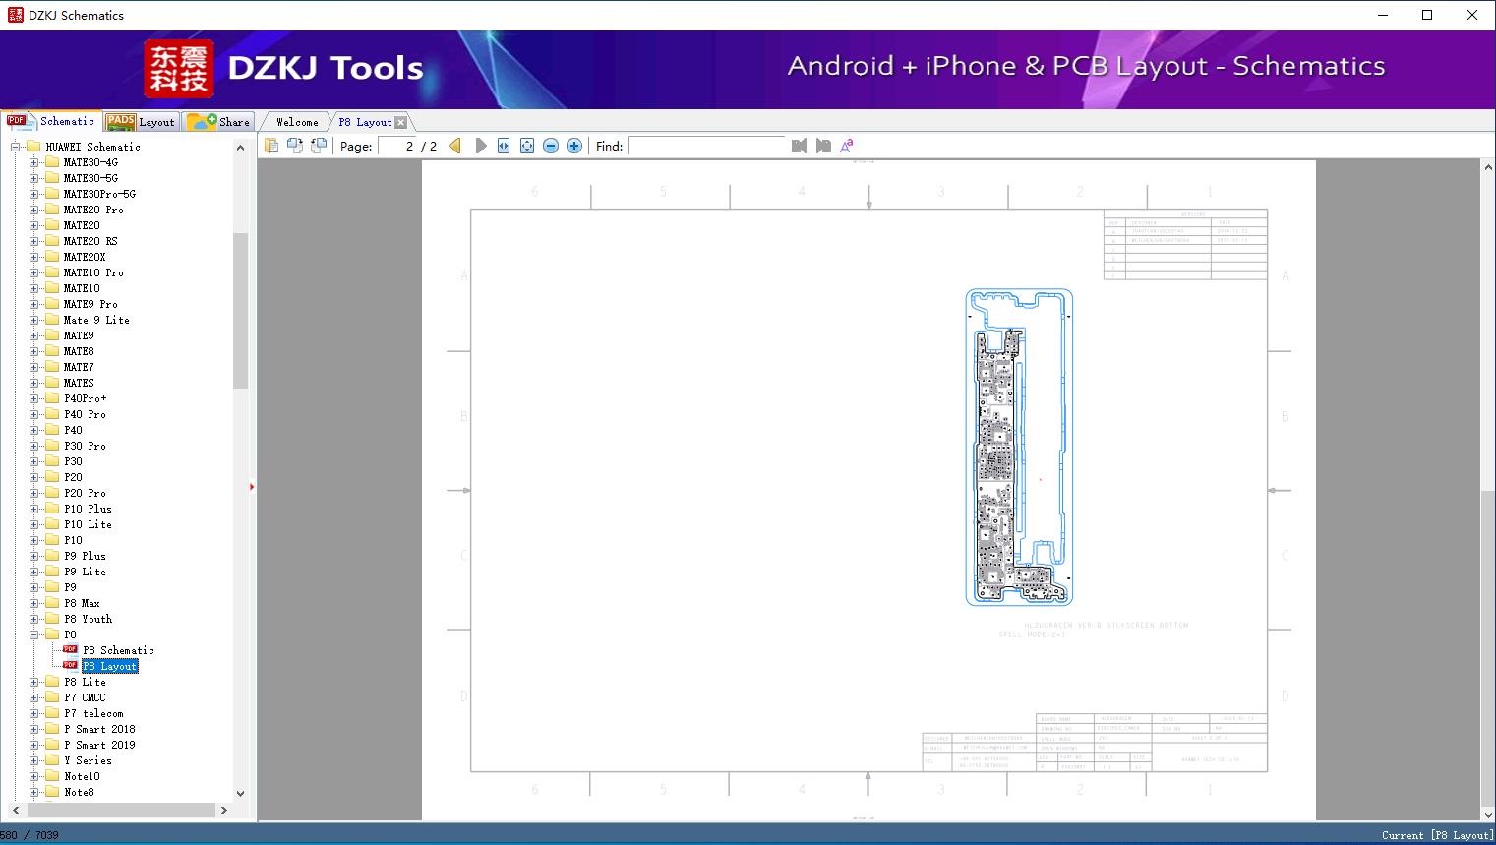This screenshot has height=845, width=1496.
Task: Select the Mate 9 Lite folder
Action: click(x=96, y=320)
